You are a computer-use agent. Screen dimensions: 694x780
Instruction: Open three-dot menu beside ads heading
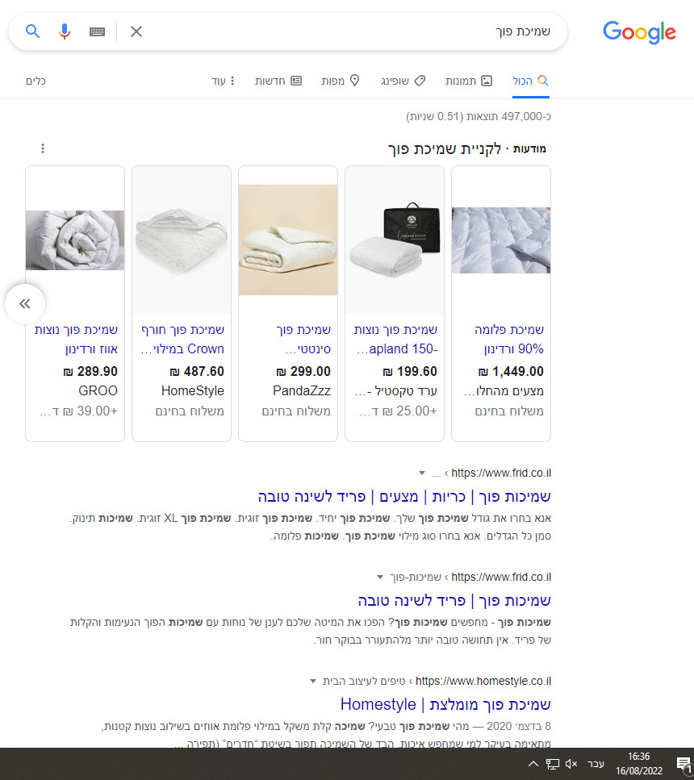43,148
